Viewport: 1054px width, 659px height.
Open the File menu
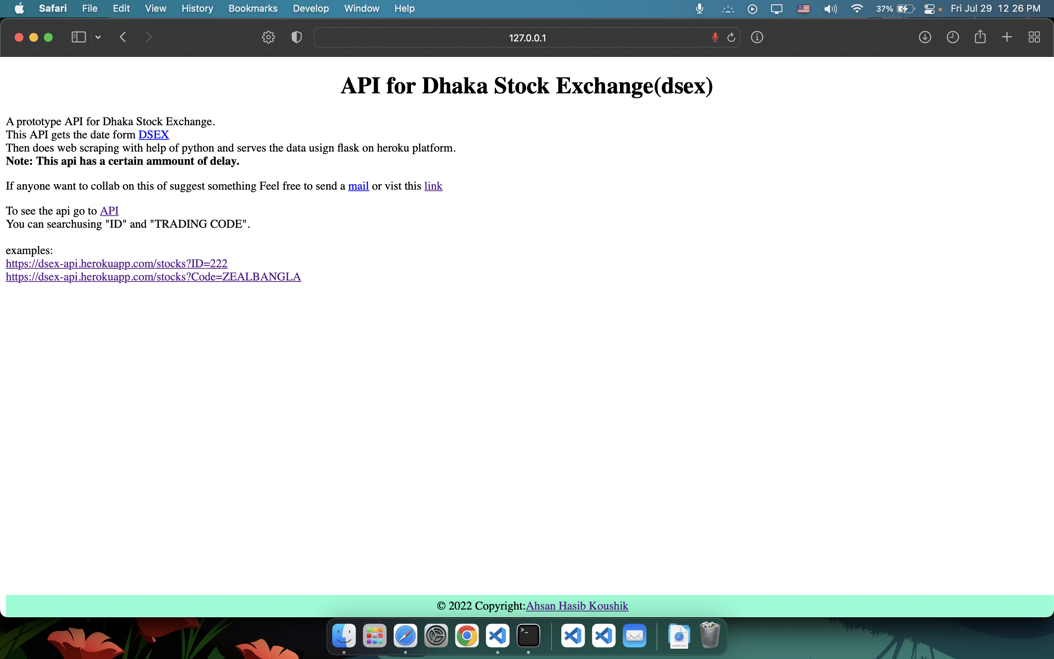point(90,9)
